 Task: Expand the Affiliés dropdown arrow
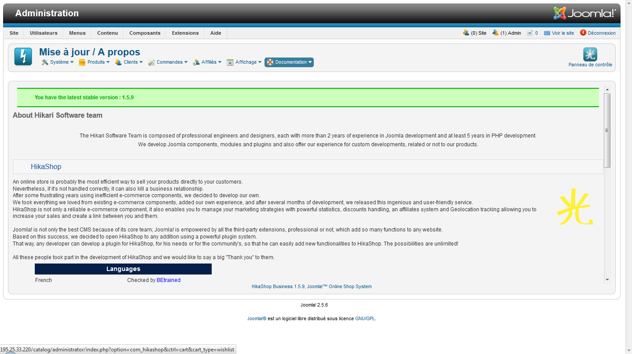[x=220, y=62]
